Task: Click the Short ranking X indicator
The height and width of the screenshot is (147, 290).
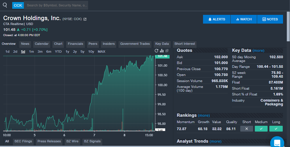Action: pos(247,129)
